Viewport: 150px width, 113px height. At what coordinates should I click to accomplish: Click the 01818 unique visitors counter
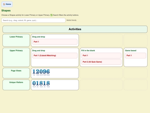[41, 84]
